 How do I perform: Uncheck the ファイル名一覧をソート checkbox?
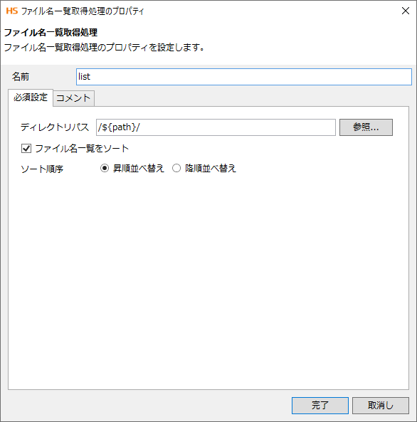coord(26,148)
